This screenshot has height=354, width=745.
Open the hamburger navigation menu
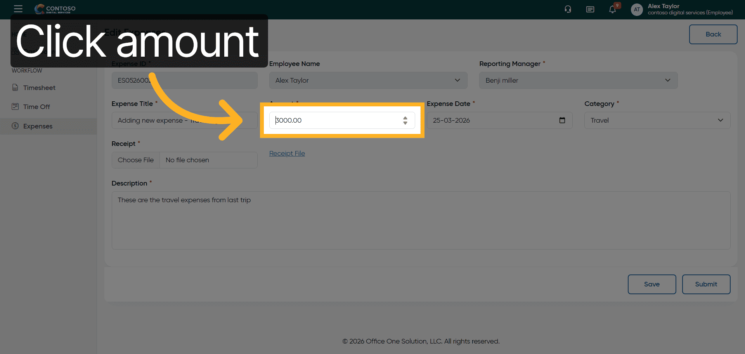pyautogui.click(x=18, y=9)
